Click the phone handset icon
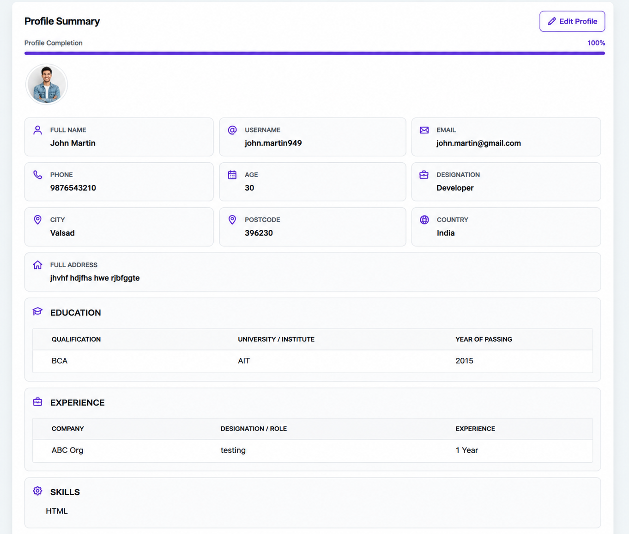This screenshot has height=534, width=629. tap(38, 175)
